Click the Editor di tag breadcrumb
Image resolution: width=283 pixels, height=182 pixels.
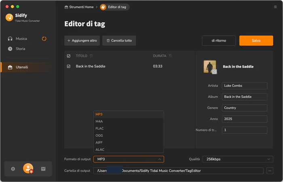[x=115, y=7]
